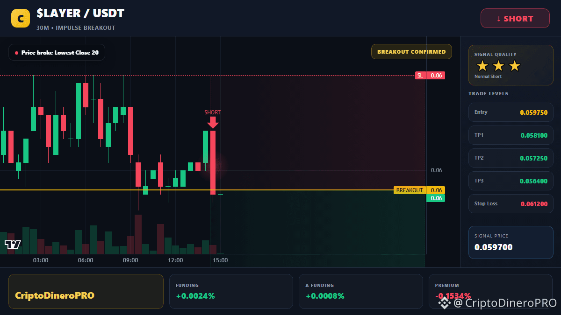Viewport: 561px width, 315px height.
Task: Click the yellow C coin logo icon
Action: (21, 19)
